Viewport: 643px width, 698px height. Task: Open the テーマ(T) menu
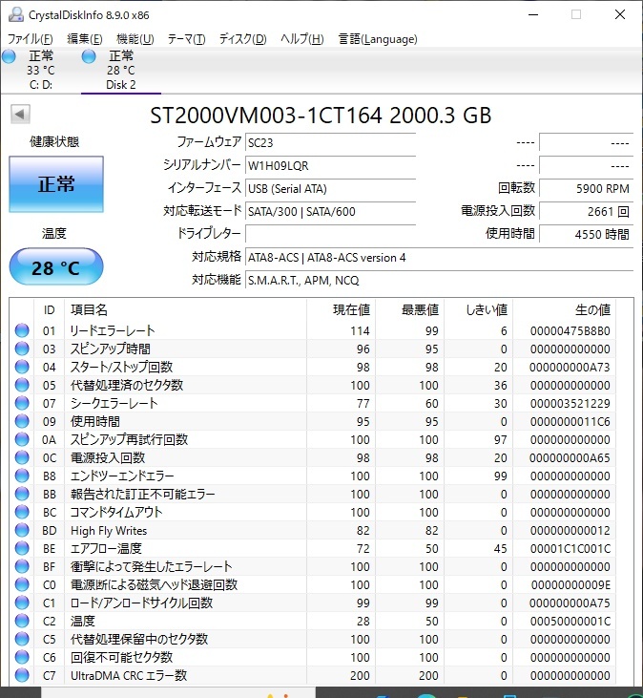pyautogui.click(x=186, y=39)
